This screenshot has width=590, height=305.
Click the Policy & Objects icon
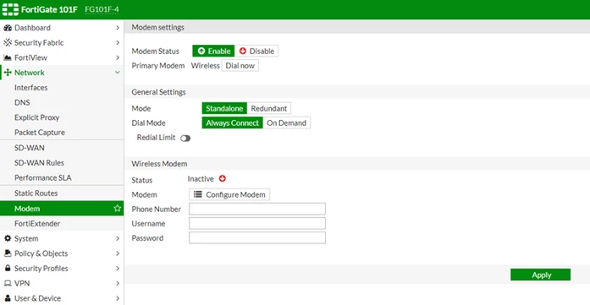coord(8,253)
